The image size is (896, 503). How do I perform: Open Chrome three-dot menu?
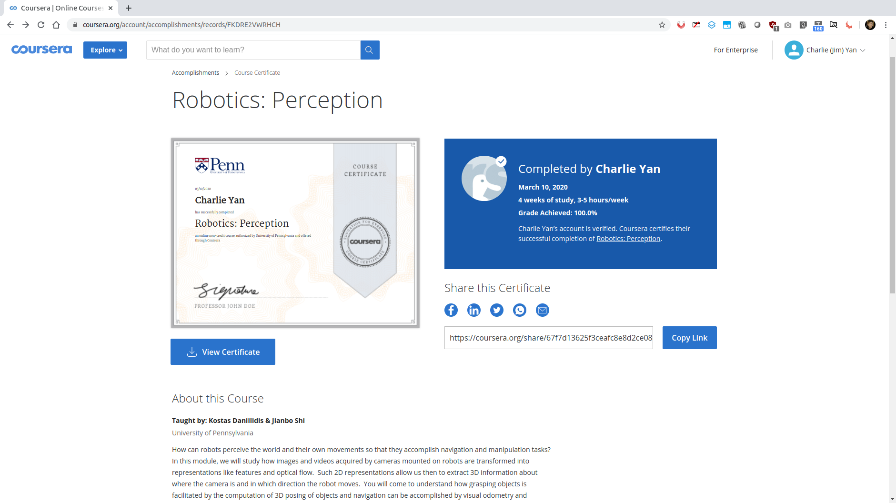[886, 25]
